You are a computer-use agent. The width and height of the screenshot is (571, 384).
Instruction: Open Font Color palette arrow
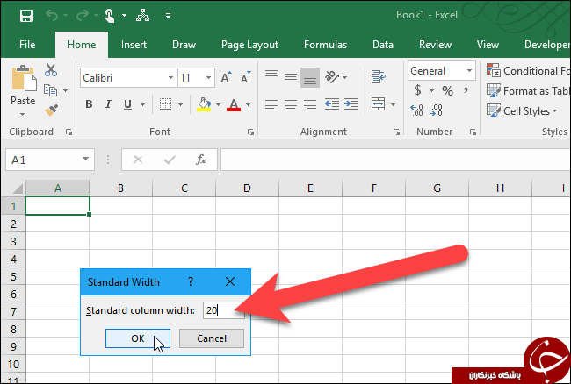click(249, 105)
